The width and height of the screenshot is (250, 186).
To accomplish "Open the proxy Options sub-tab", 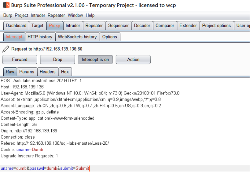I will [110, 37].
